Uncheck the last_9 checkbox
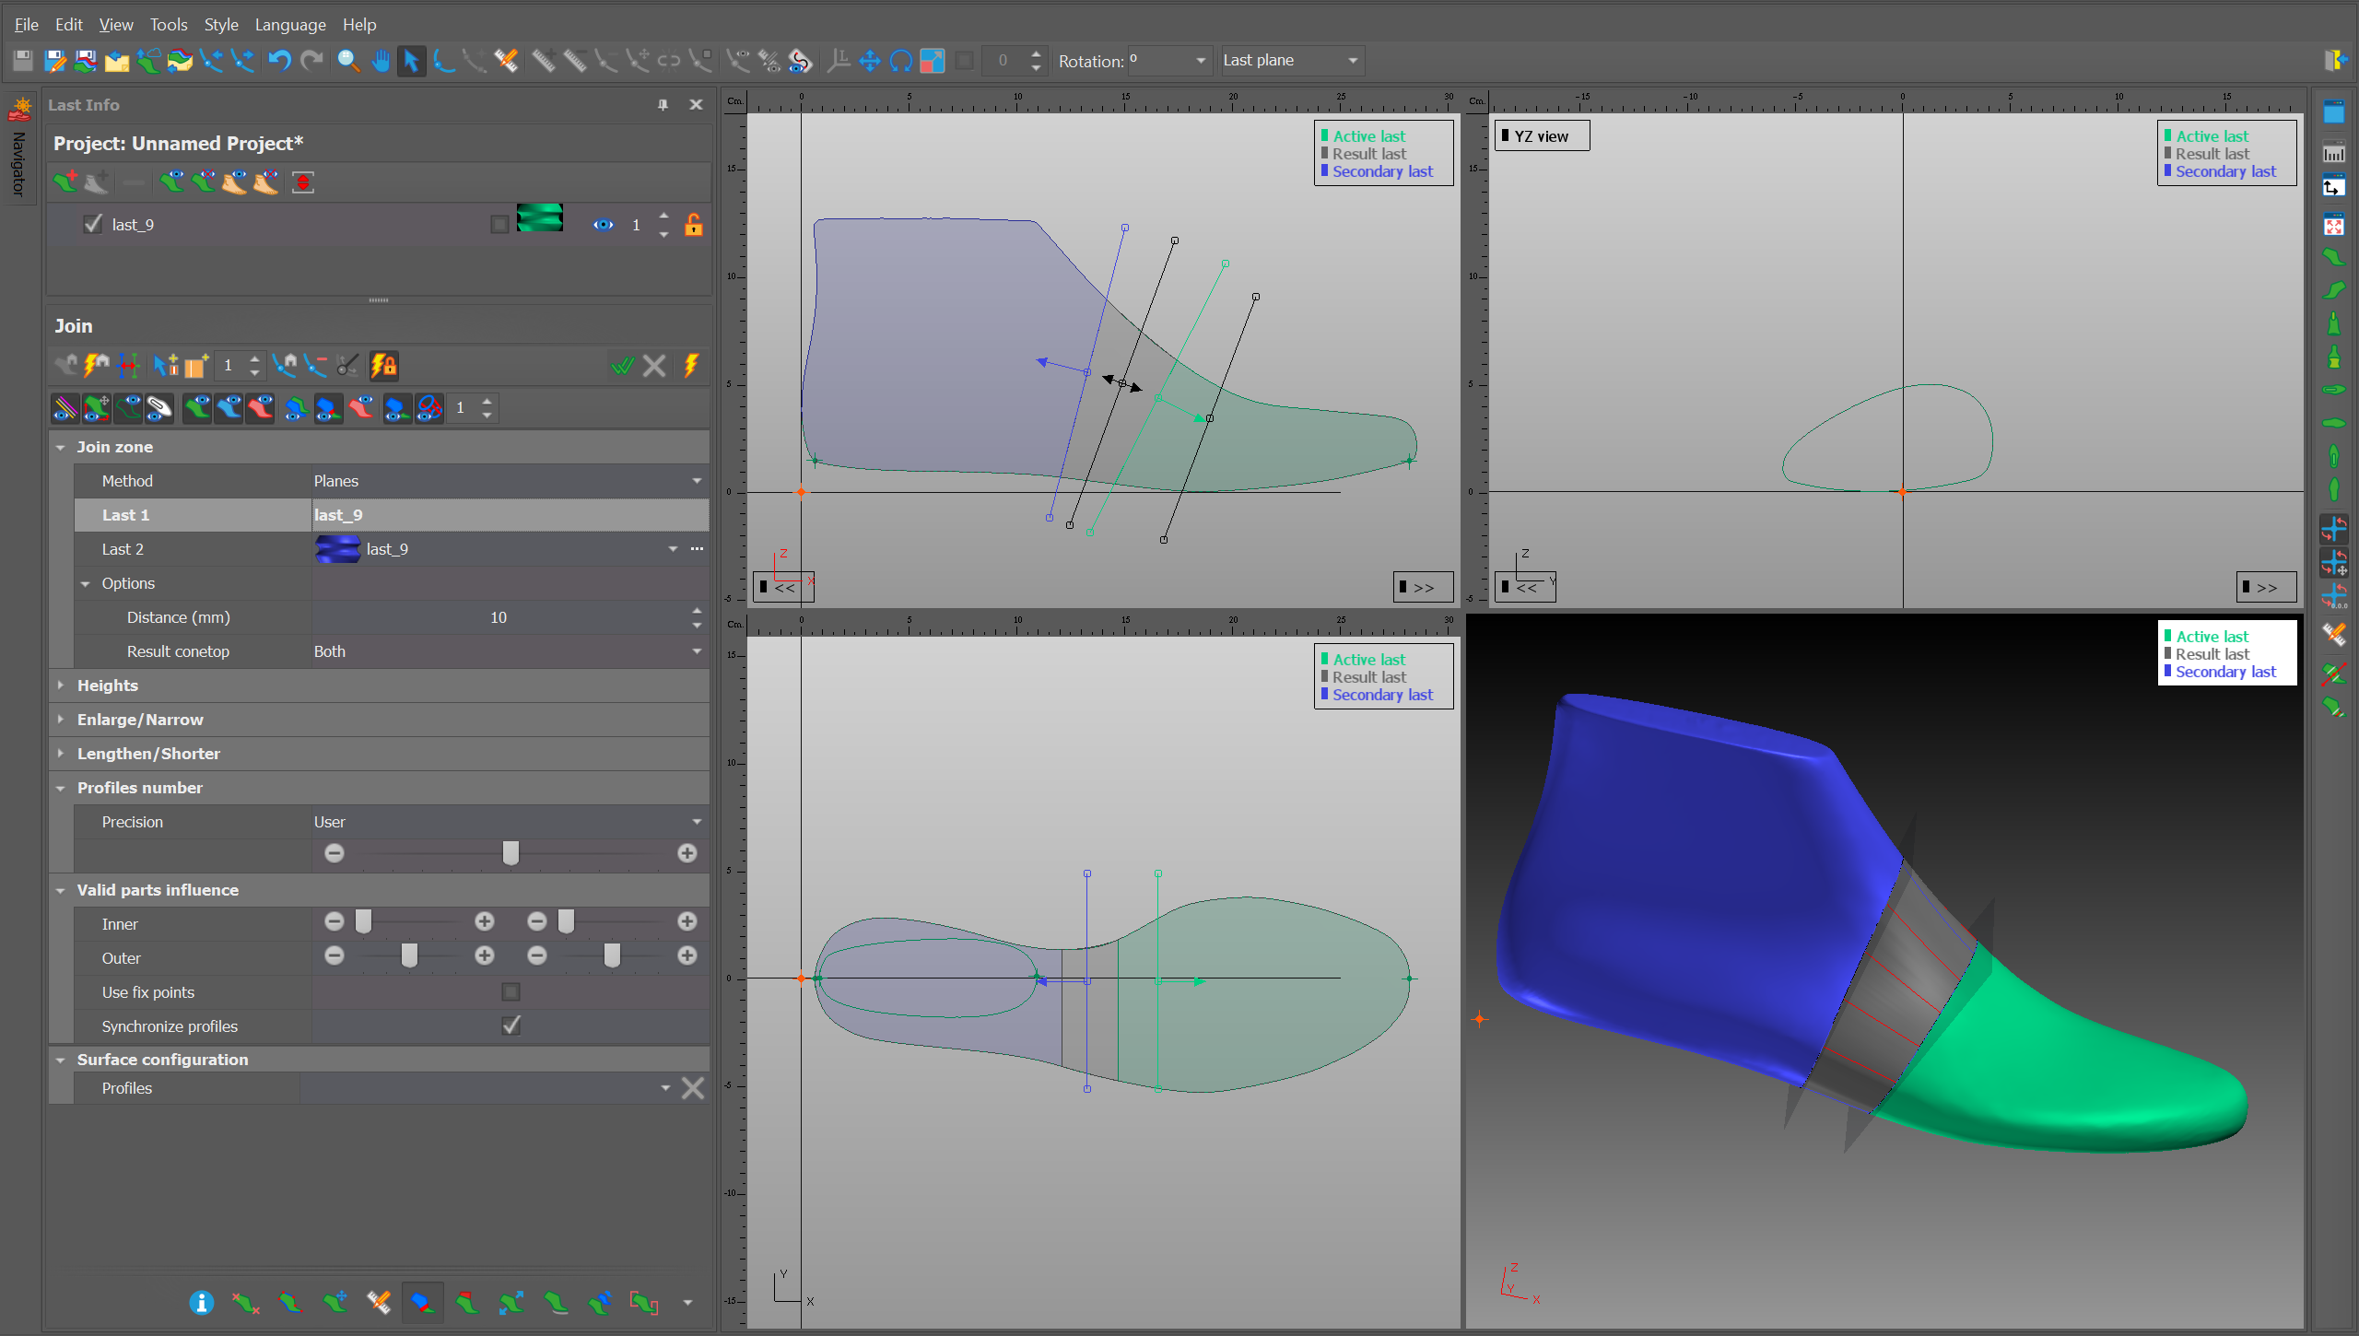This screenshot has width=2359, height=1336. tap(92, 224)
